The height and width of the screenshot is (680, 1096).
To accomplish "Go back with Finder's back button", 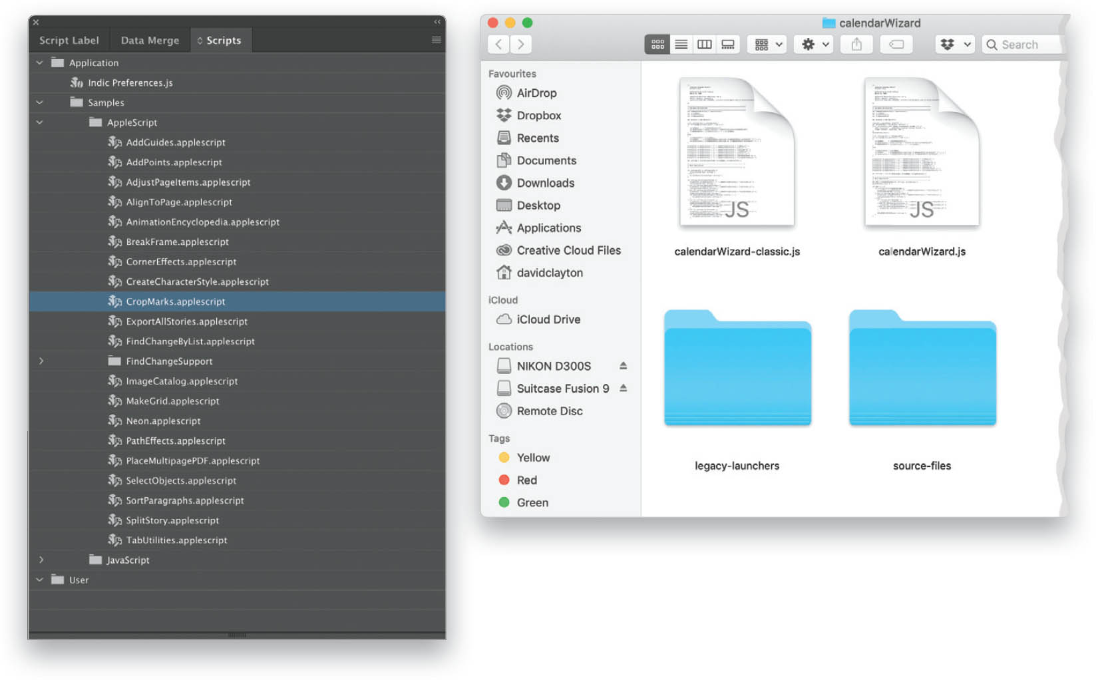I will click(x=498, y=45).
